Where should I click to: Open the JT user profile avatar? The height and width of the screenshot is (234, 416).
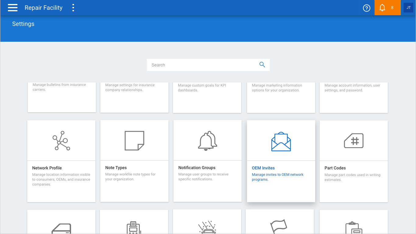tap(408, 8)
